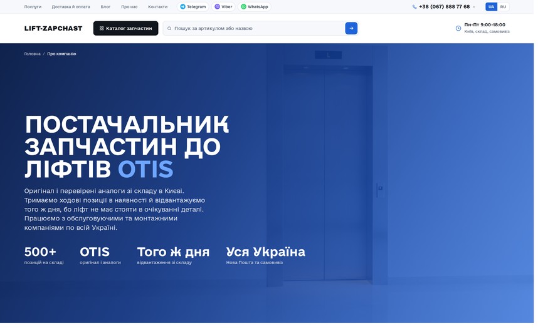Open the Каталог запчастин button
The image size is (538, 328).
click(x=125, y=28)
